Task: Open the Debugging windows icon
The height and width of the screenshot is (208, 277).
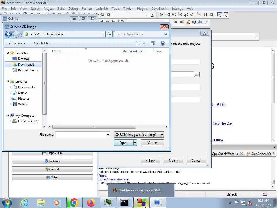Action: coord(220,15)
